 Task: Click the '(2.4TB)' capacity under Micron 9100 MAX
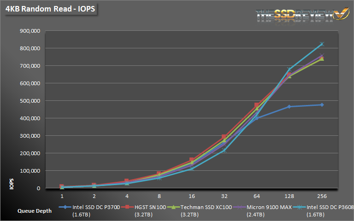point(255,215)
